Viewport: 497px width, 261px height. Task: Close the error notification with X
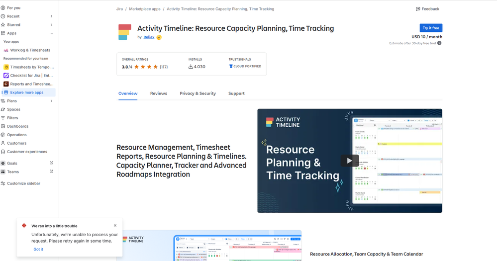pos(115,226)
